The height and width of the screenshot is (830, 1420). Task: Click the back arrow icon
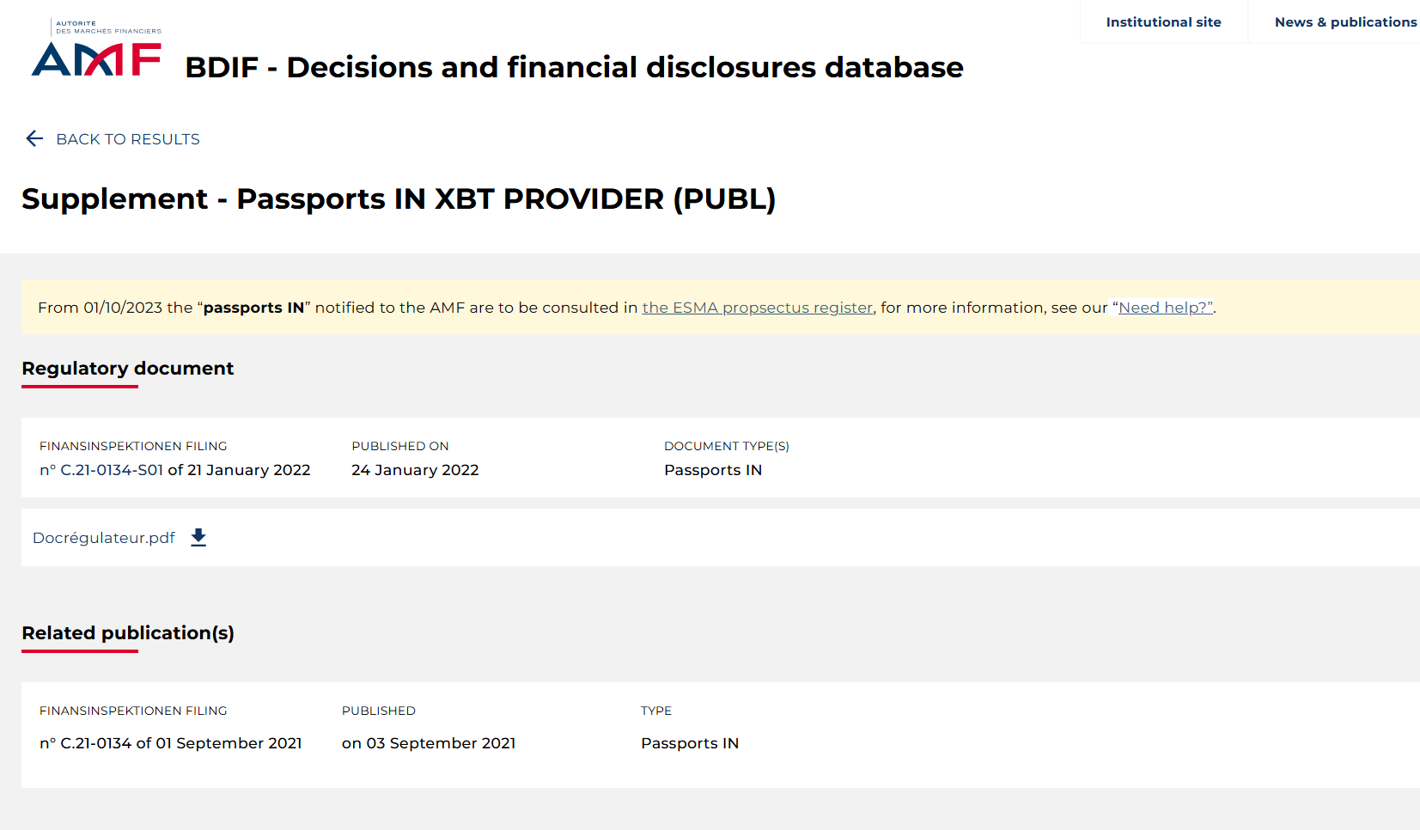pyautogui.click(x=34, y=138)
